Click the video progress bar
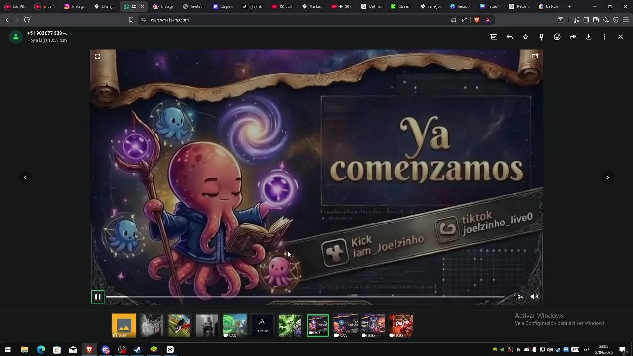Screen dimensions: 633x356 click(305, 297)
